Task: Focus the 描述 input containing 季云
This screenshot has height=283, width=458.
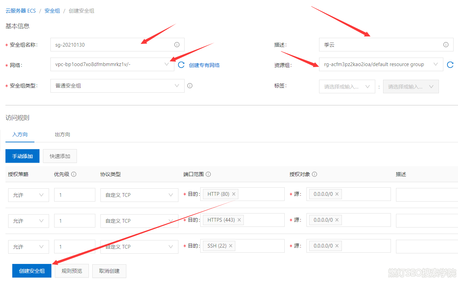Action: (386, 45)
